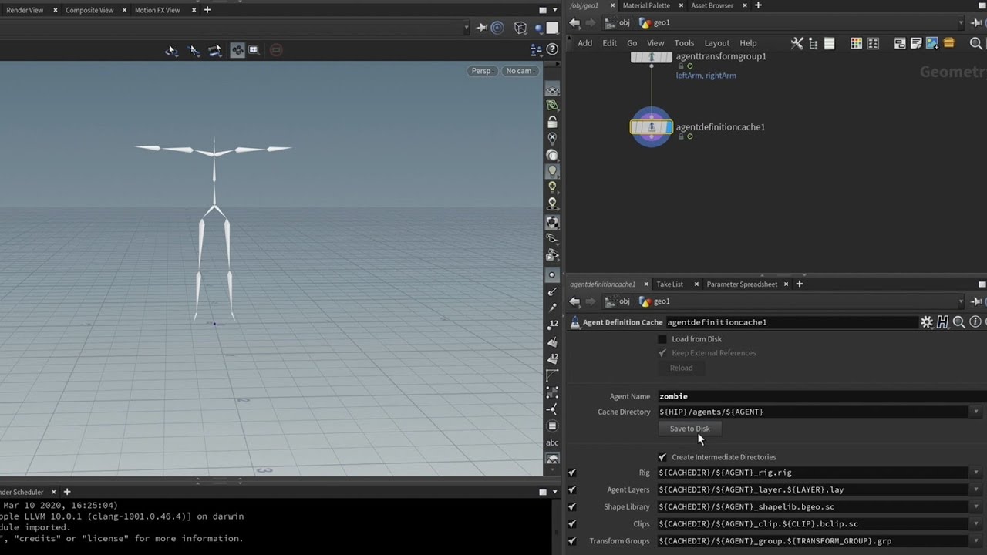987x555 pixels.
Task: Open the Cache Directory dropdown arrow
Action: click(976, 412)
